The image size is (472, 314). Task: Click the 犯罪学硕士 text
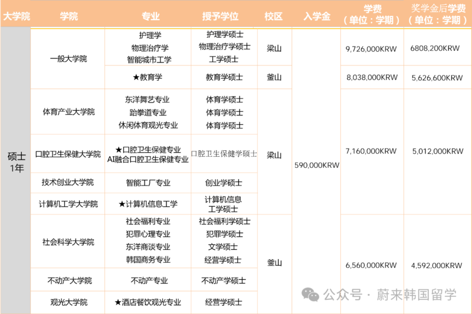(x=225, y=234)
